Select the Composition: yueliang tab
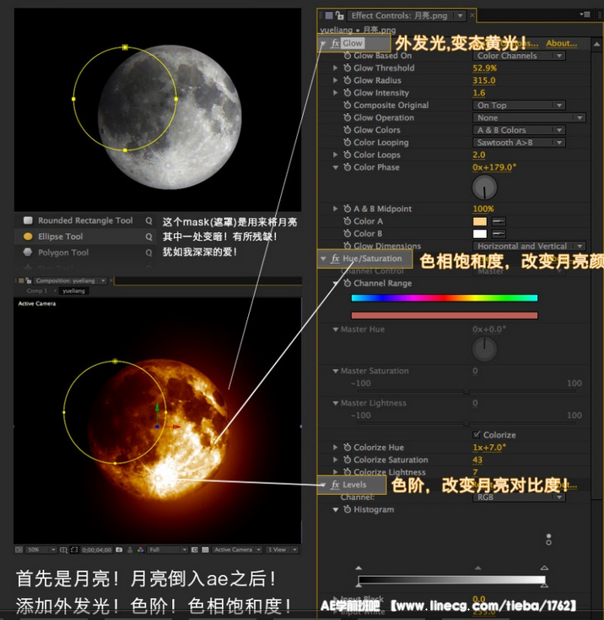 point(70,280)
